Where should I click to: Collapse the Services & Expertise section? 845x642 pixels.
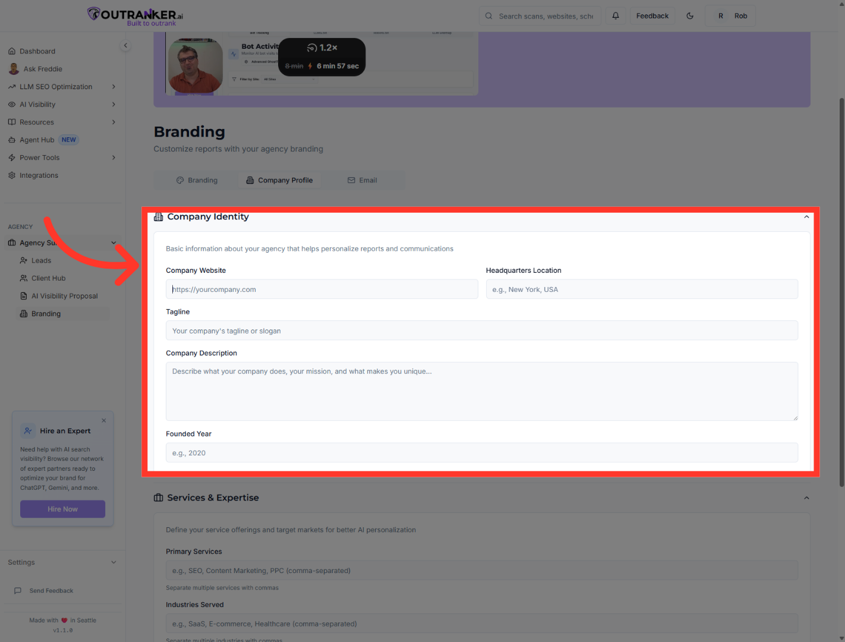coord(806,498)
